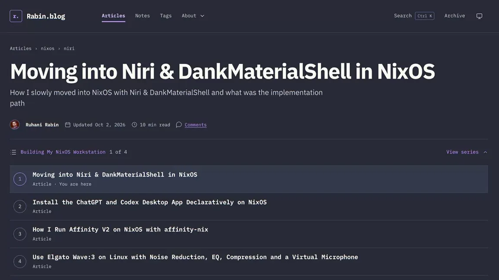Image resolution: width=499 pixels, height=280 pixels.
Task: Click the speech bubble comments icon
Action: tap(179, 125)
